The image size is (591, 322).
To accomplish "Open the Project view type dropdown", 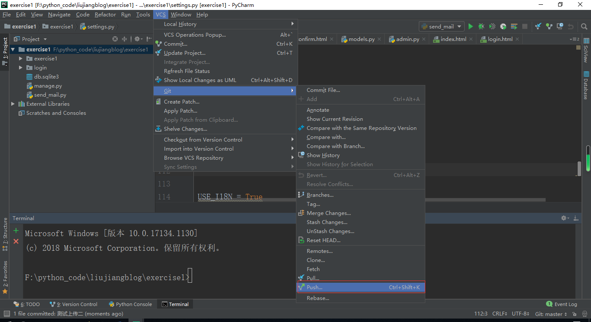I will click(31, 39).
